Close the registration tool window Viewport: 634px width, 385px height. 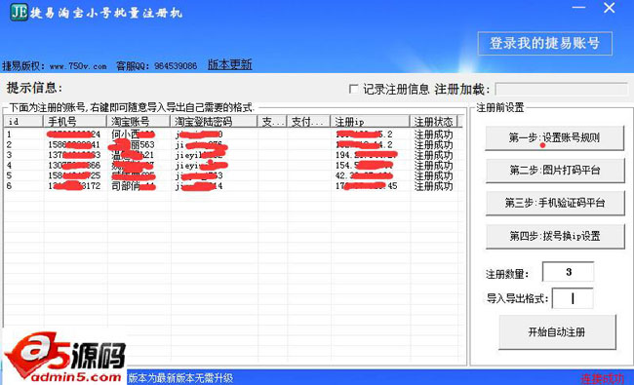[609, 8]
